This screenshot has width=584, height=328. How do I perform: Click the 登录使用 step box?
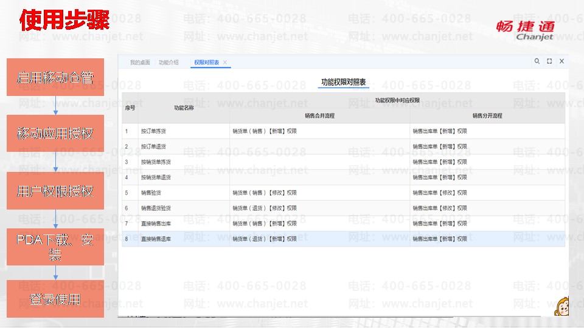pos(55,299)
